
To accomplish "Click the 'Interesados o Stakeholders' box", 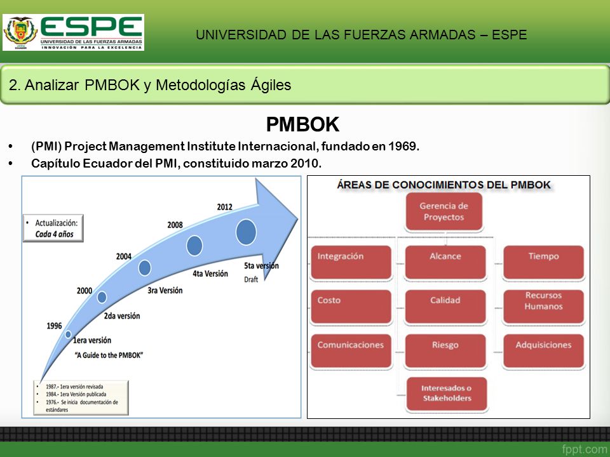I will tap(447, 394).
